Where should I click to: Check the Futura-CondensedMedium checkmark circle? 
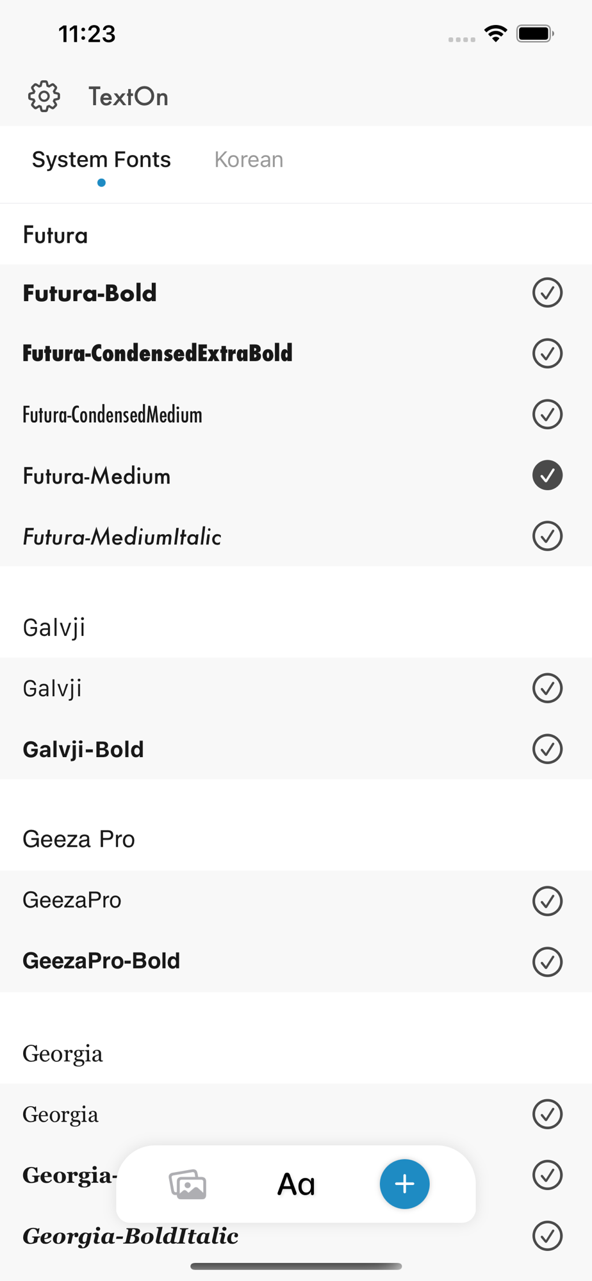(x=547, y=414)
